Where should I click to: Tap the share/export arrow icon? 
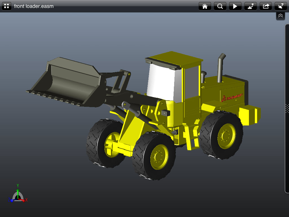[266, 6]
